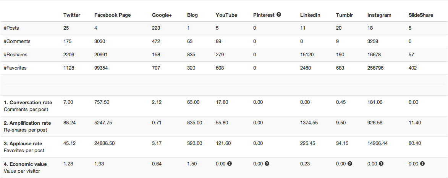448x178 pixels.
Task: Click the Google+ column header
Action: tap(162, 15)
